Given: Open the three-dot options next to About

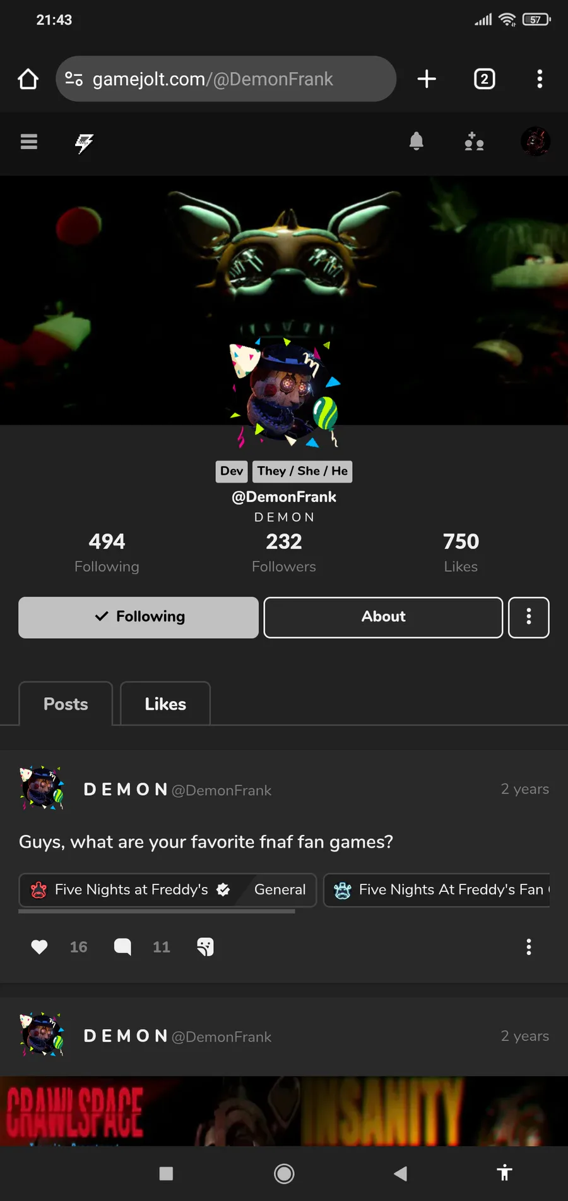Looking at the screenshot, I should pyautogui.click(x=528, y=617).
